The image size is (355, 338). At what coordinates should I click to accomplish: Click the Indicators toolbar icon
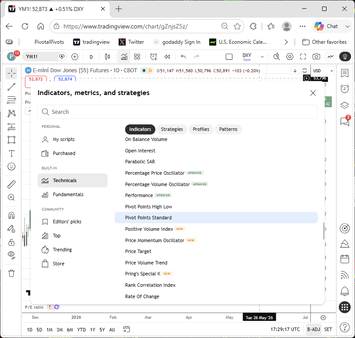tap(124, 56)
